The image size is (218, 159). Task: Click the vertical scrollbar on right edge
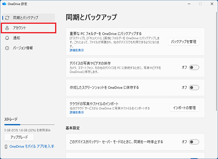pyautogui.click(x=216, y=61)
